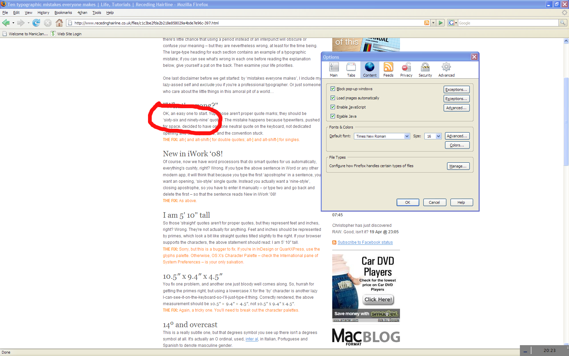Toggle Block pop-up windows checkbox
Image resolution: width=569 pixels, height=356 pixels.
333,89
